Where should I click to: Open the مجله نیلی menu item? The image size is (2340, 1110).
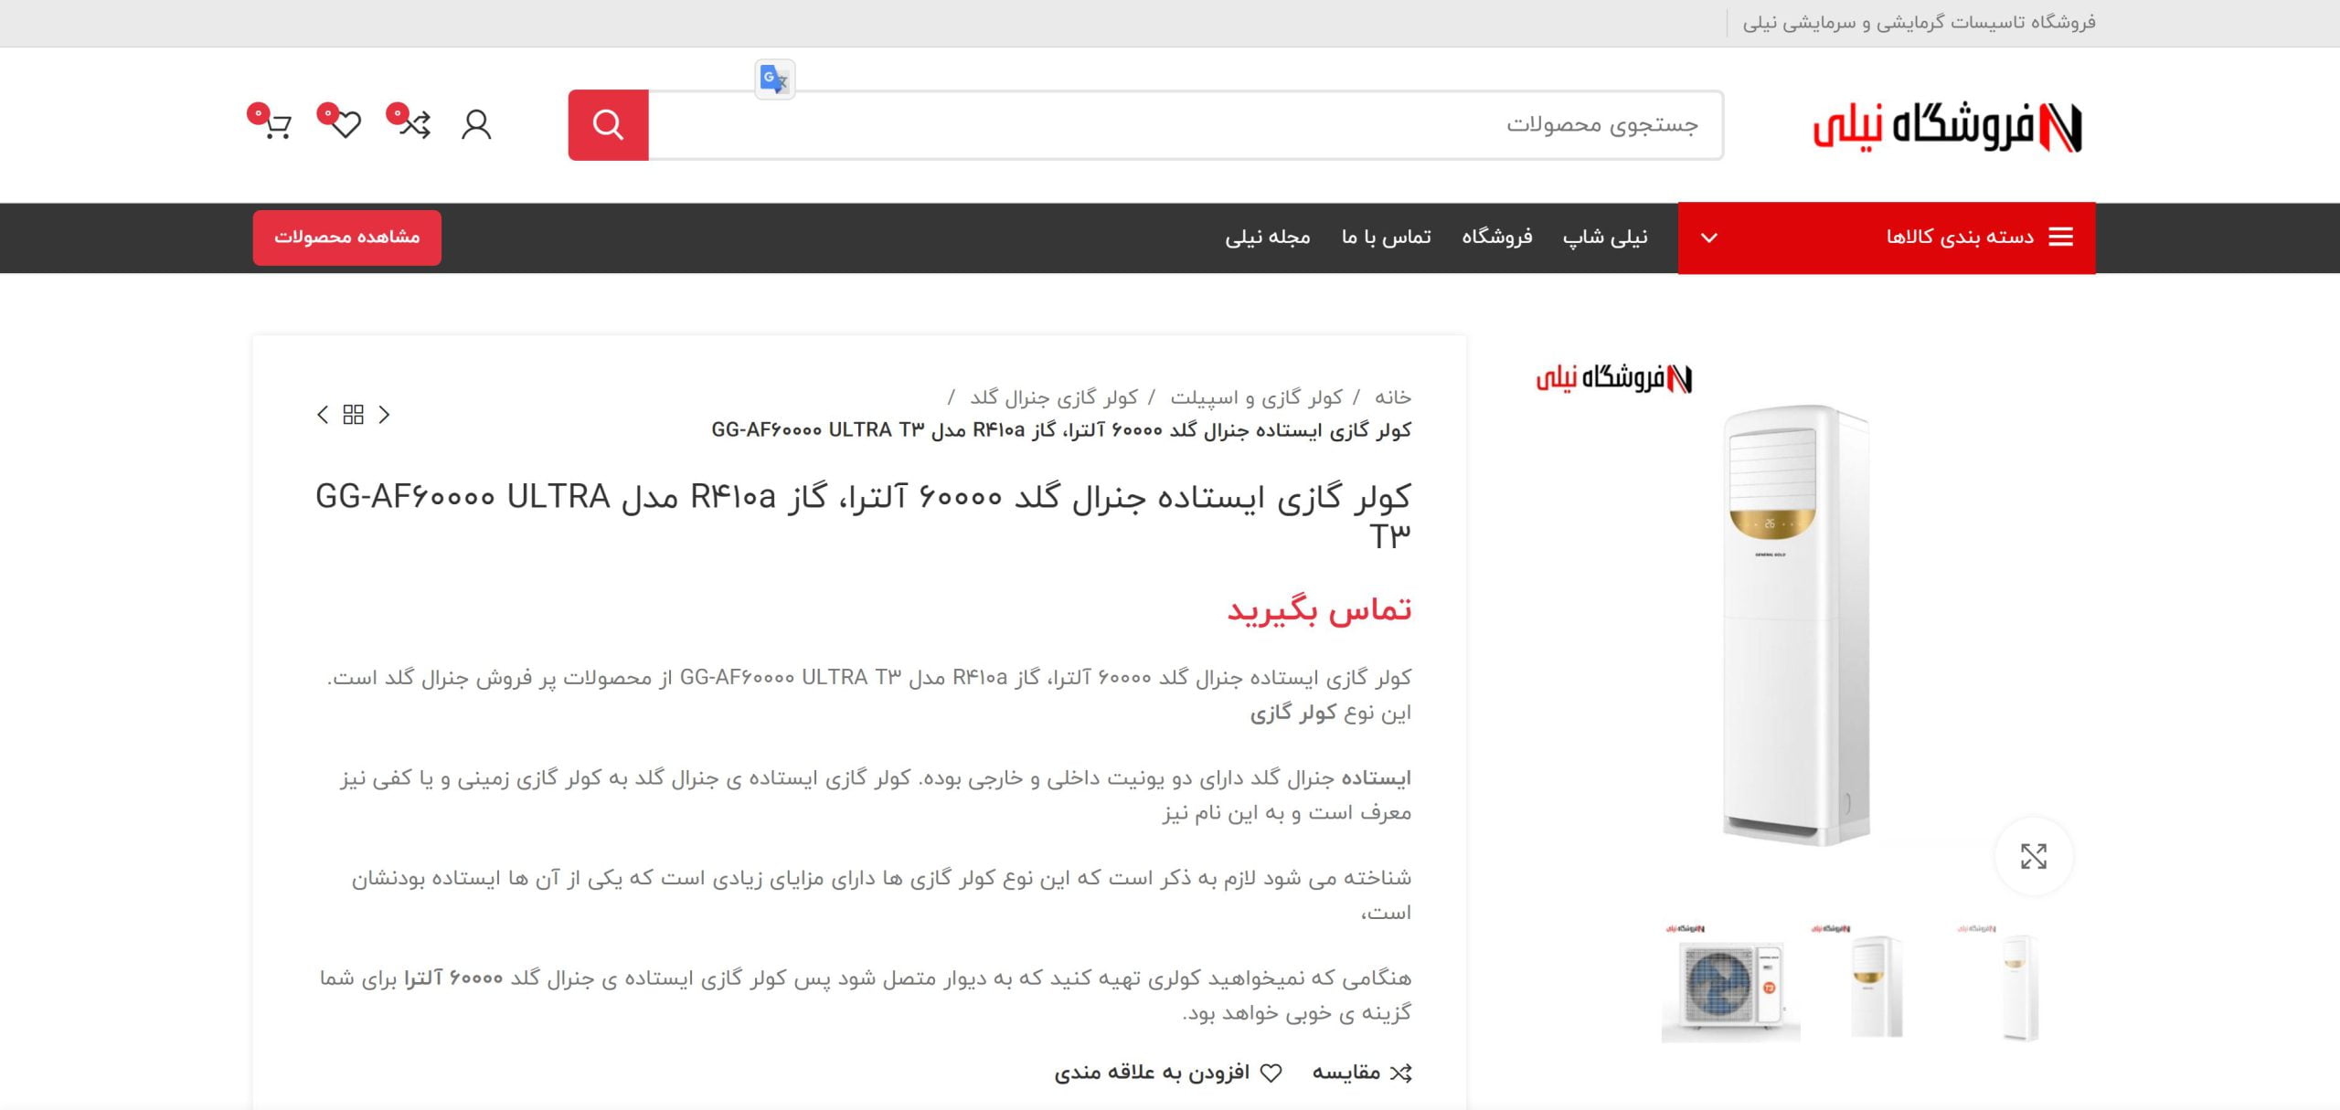point(1268,238)
